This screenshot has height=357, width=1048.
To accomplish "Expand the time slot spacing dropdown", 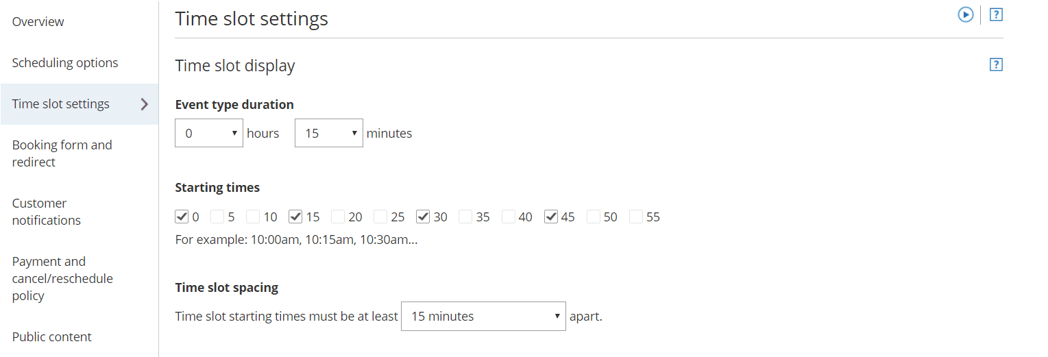I will click(x=483, y=316).
